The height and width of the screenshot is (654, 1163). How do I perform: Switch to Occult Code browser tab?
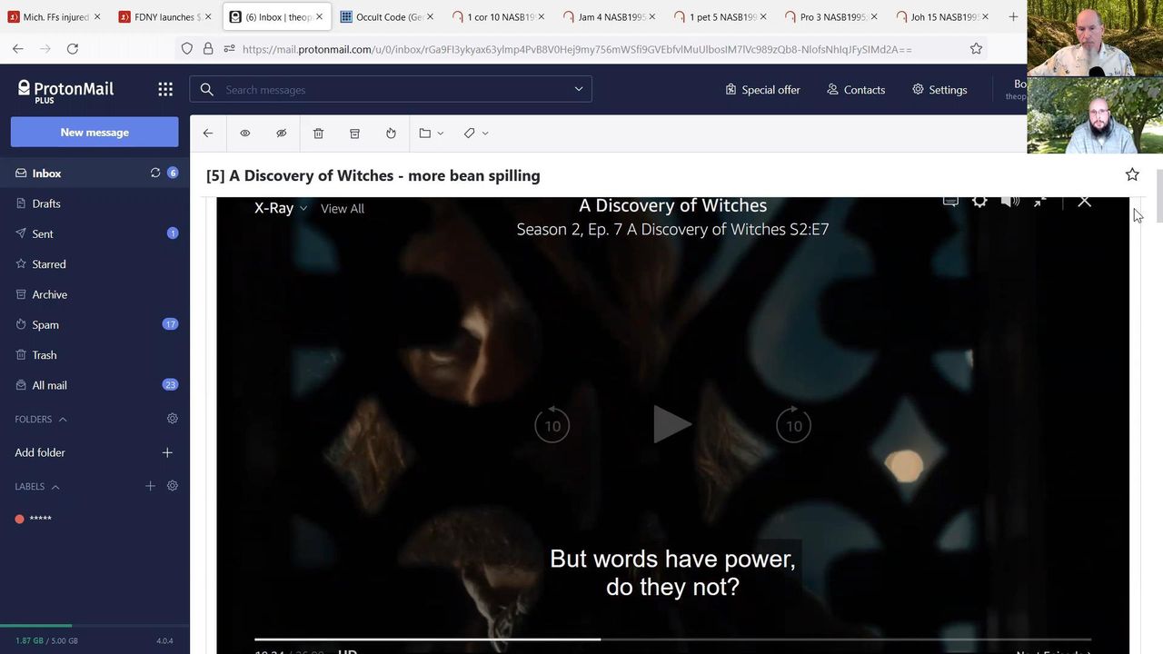click(382, 16)
